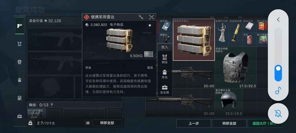Toggle list view icon beside 转移全部
296x133 pixels.
(88, 123)
